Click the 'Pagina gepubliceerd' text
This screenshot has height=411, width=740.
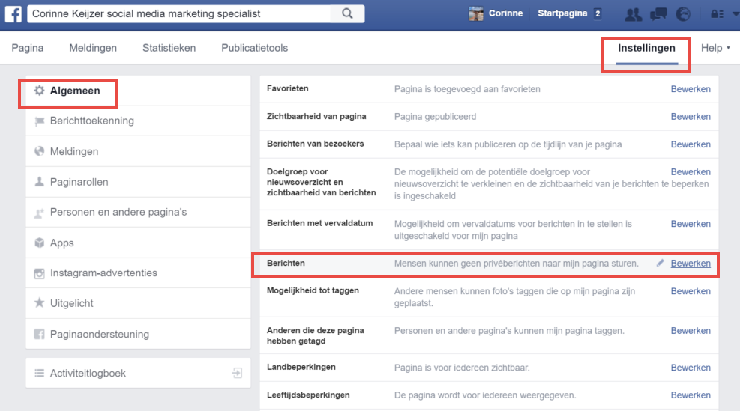click(435, 117)
